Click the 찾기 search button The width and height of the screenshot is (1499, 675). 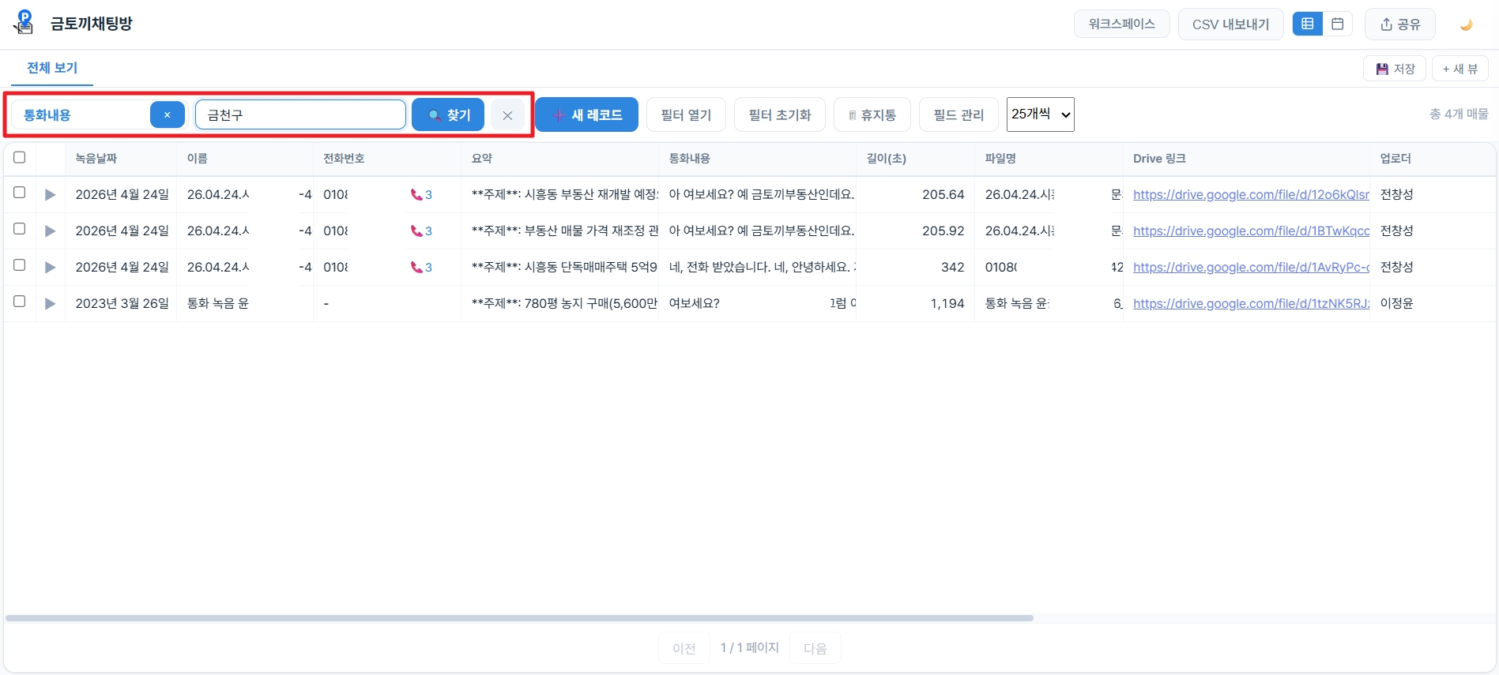[x=448, y=115]
